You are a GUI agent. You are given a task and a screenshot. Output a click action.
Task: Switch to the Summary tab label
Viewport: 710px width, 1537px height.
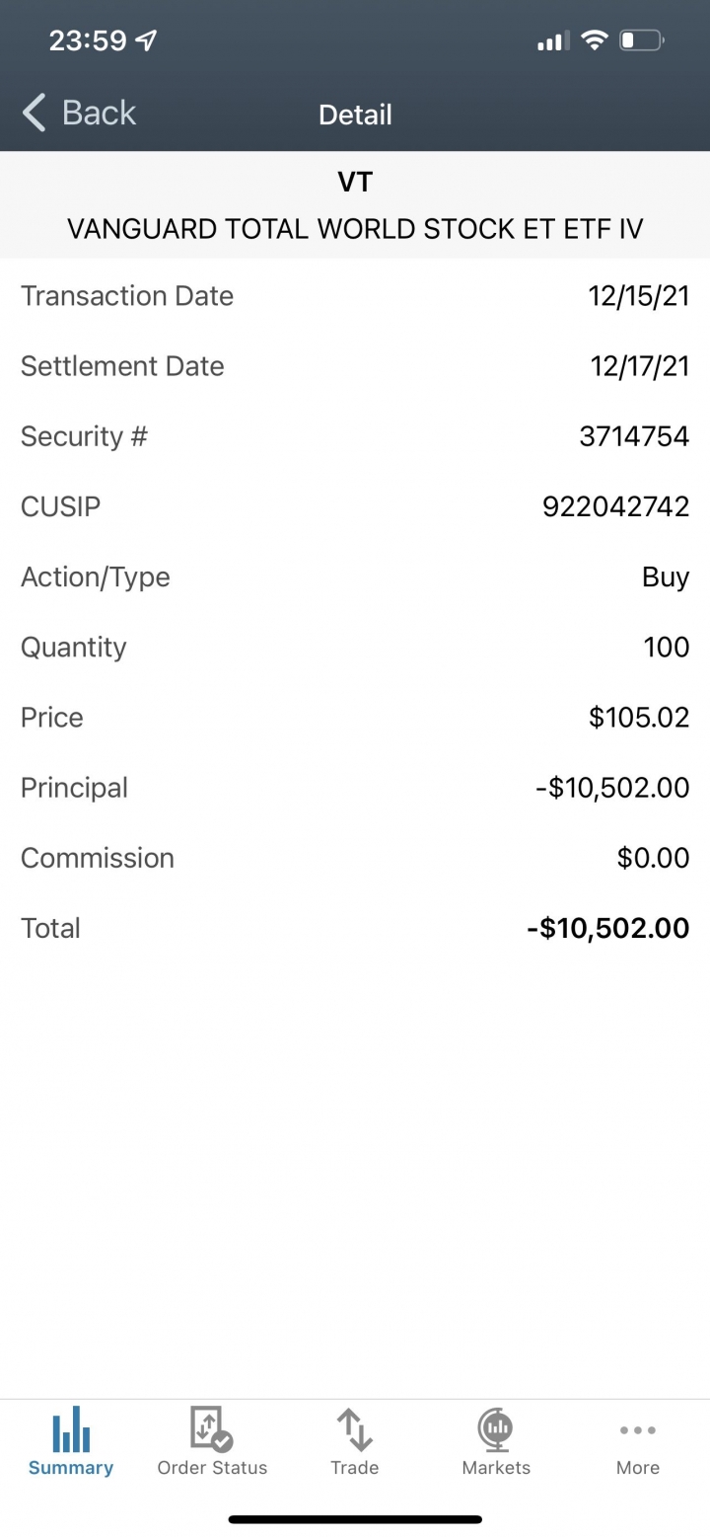point(71,1468)
